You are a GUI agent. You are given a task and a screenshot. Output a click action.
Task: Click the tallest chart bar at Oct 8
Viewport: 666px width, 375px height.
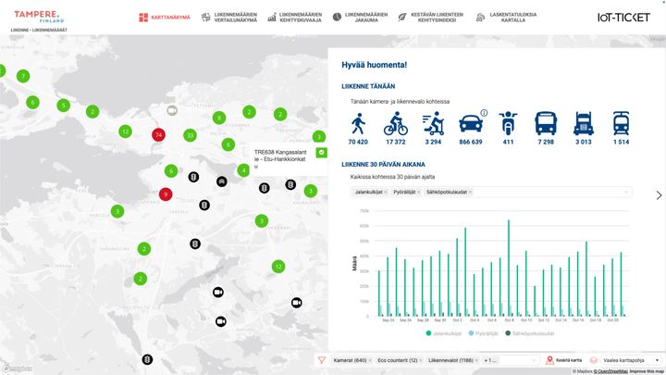[x=509, y=269]
